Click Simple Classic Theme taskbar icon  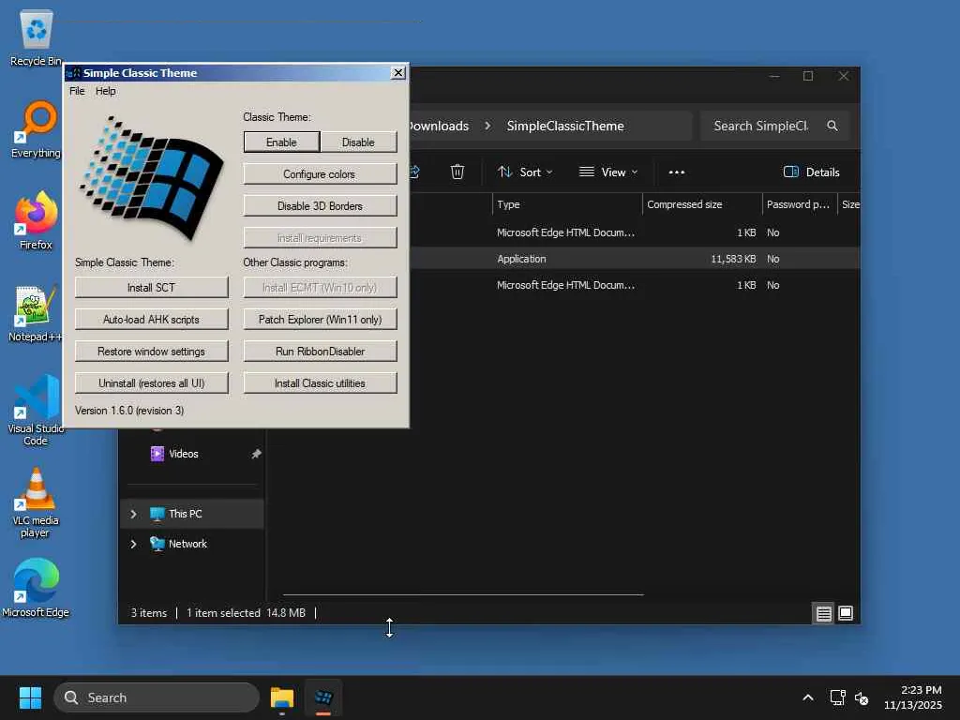tap(323, 697)
